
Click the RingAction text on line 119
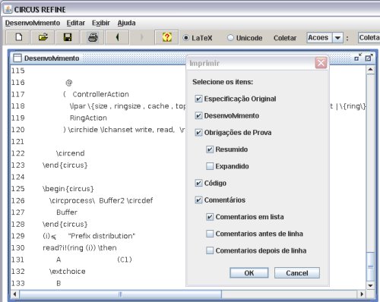[x=88, y=118]
